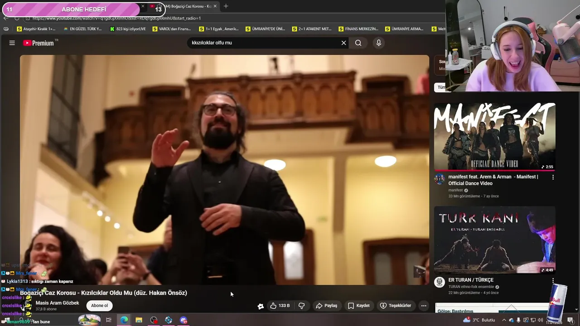Screen dimensions: 580x326
Task: Subscribe with the Abone ol button
Action: point(99,306)
